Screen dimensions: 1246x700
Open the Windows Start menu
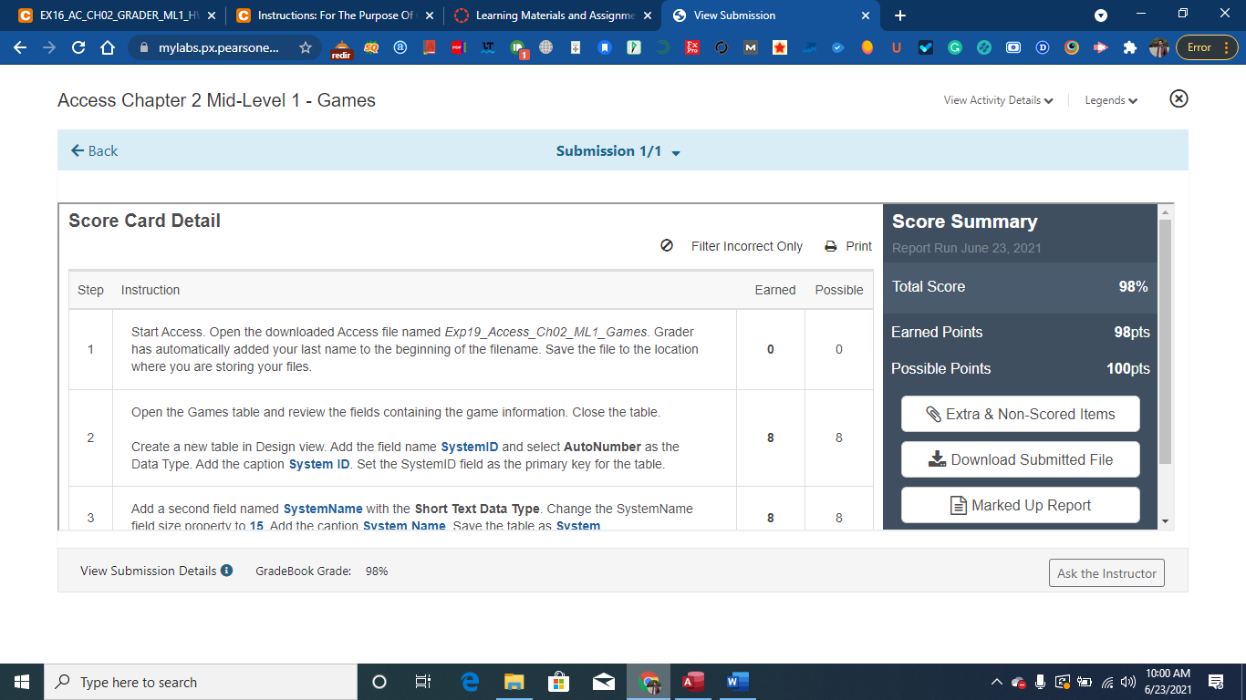(x=22, y=682)
